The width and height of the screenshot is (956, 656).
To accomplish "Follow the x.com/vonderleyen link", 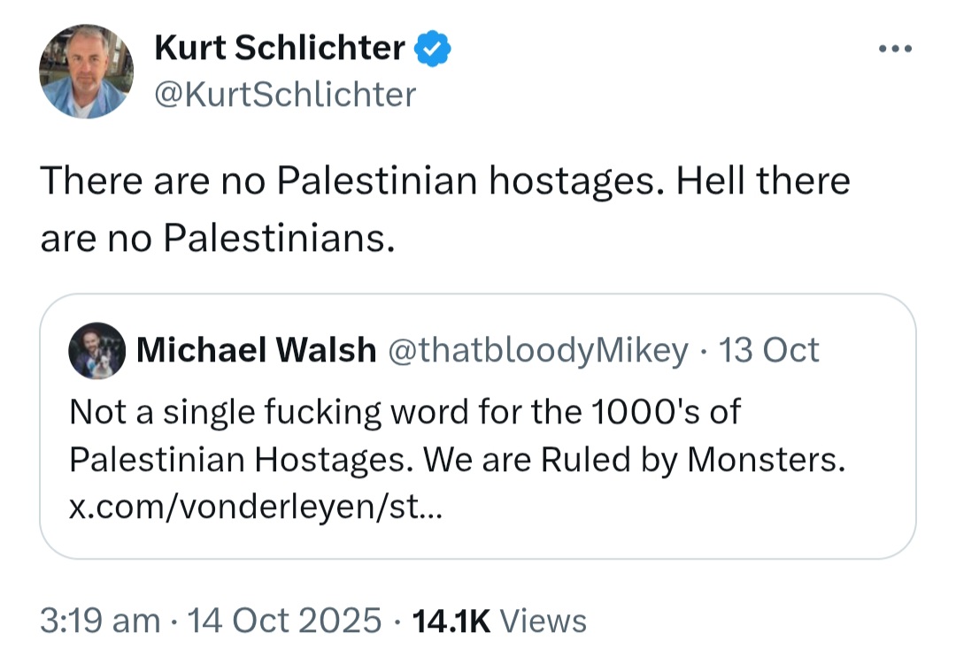I will point(251,510).
